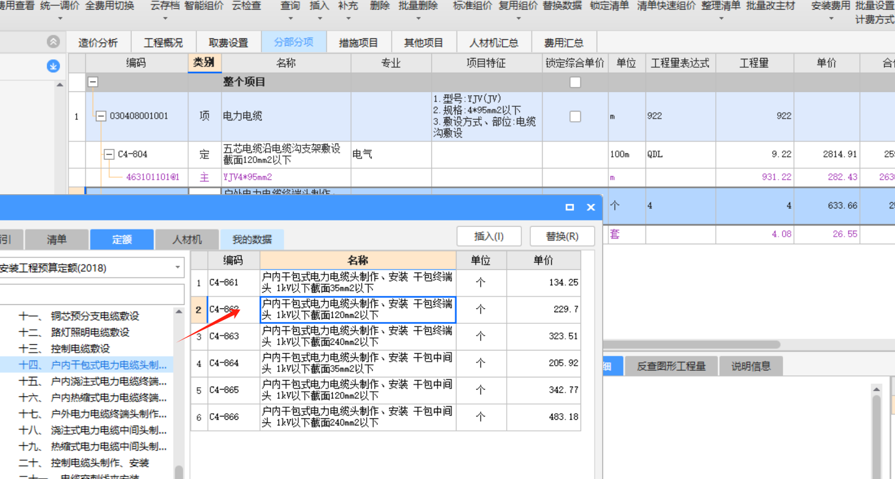Switch to 人材机汇总 tab
This screenshot has width=895, height=479.
494,42
